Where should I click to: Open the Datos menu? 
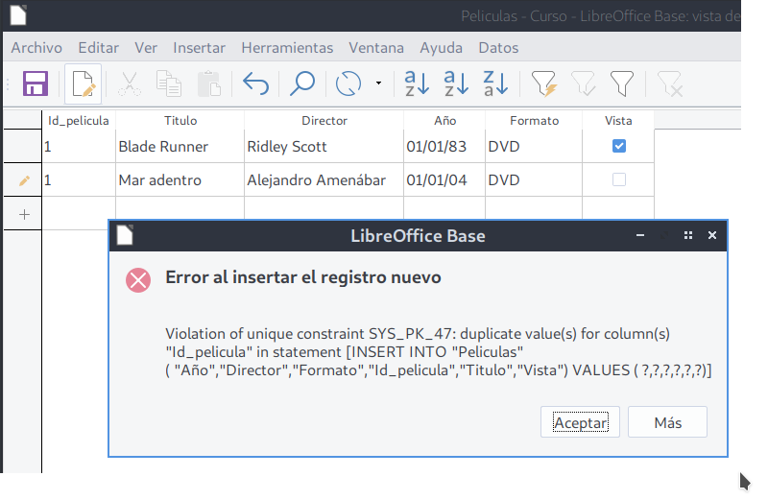pos(498,47)
